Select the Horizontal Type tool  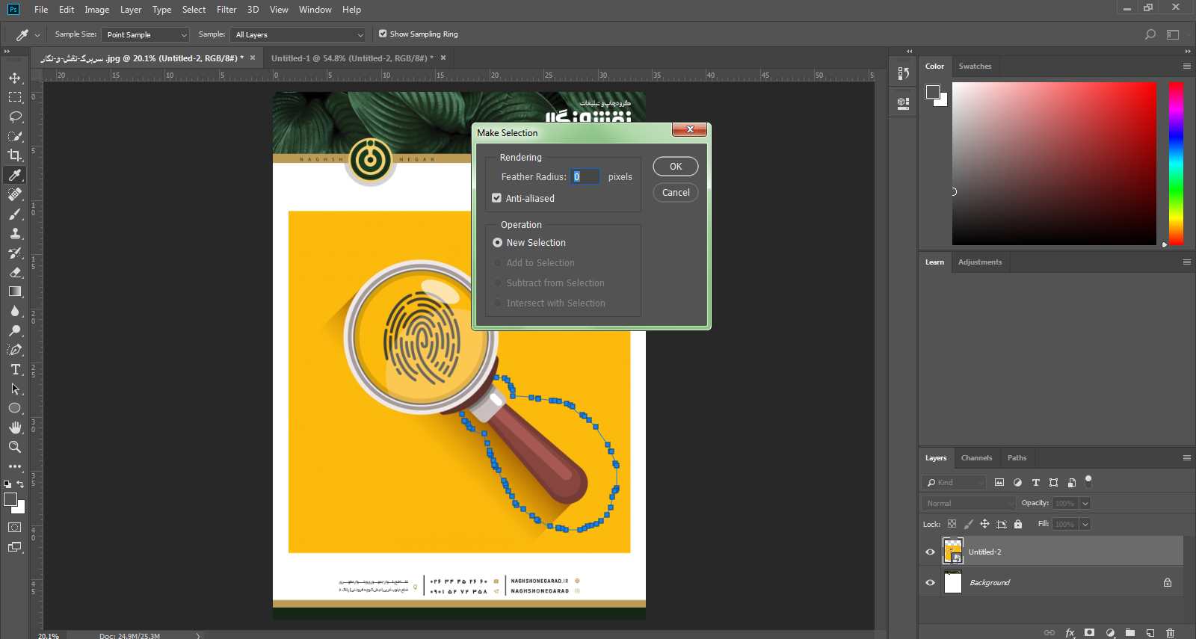click(15, 369)
